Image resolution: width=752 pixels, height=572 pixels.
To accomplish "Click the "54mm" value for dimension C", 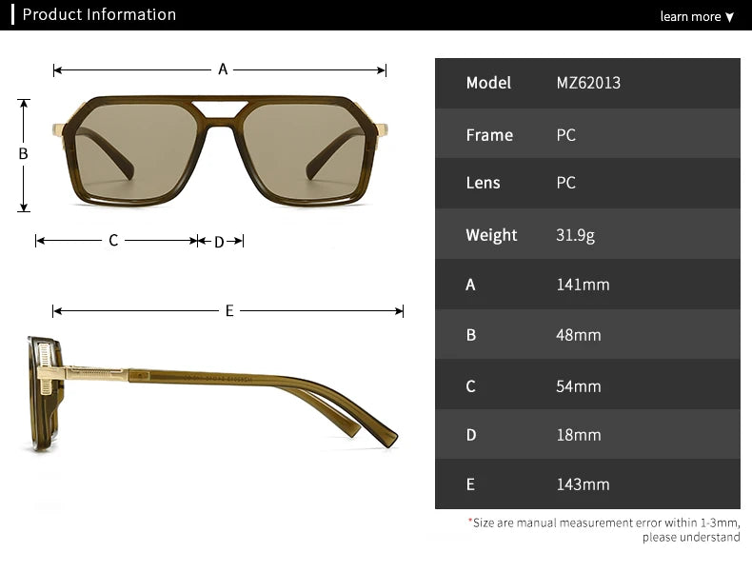I will coord(579,386).
